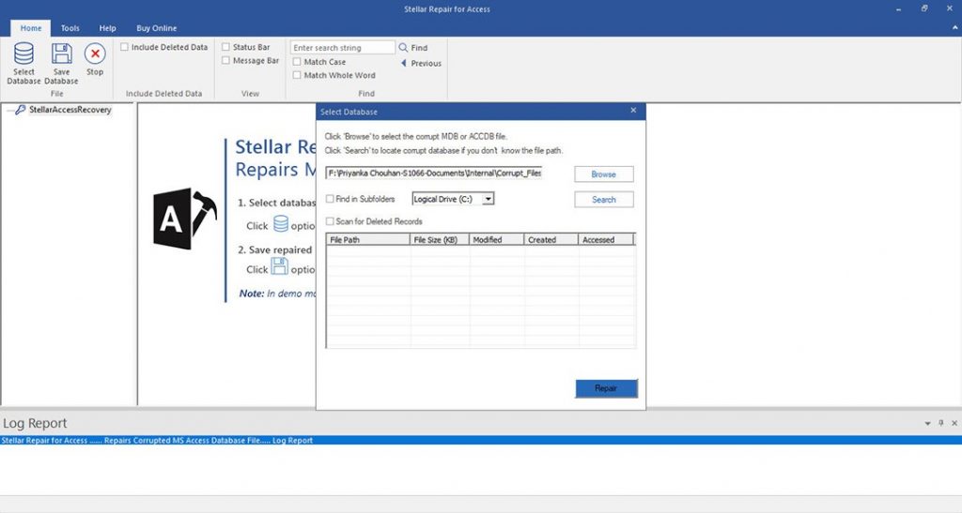Restore down the application window
The width and height of the screenshot is (962, 513).
924,8
